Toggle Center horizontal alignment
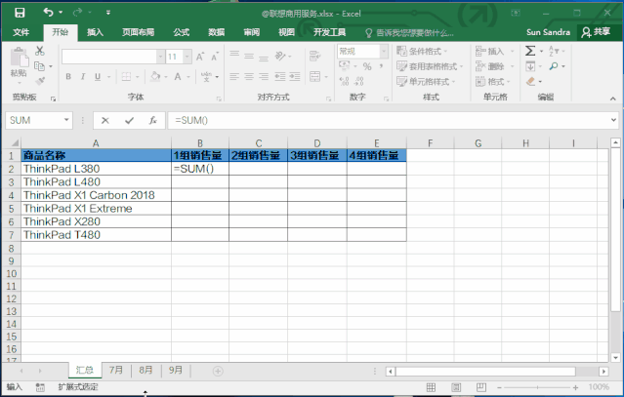 tap(249, 76)
